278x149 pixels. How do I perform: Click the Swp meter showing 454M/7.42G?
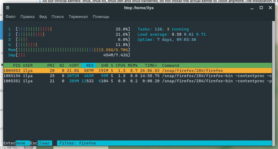(x=69, y=55)
